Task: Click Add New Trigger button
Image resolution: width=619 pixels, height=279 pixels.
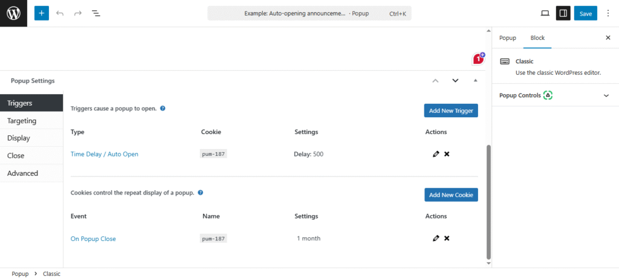Action: (450, 111)
